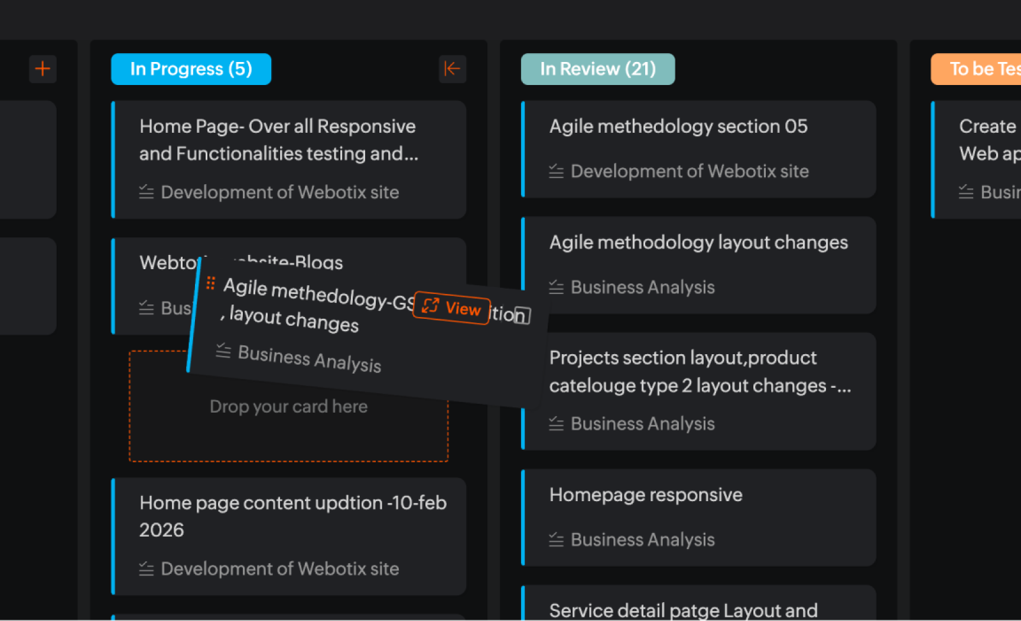Click the task list icon in Home page content updtion card

tap(146, 569)
